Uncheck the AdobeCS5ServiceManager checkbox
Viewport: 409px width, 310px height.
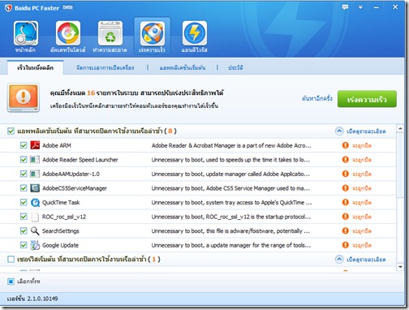click(24, 188)
